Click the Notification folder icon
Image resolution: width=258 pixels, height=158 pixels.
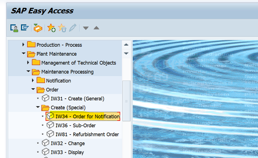pyautogui.click(x=41, y=80)
